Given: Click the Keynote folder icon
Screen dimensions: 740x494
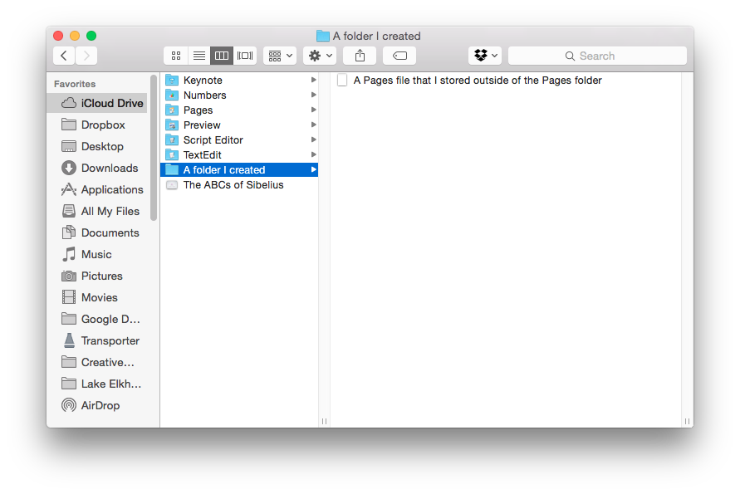Looking at the screenshot, I should point(172,81).
